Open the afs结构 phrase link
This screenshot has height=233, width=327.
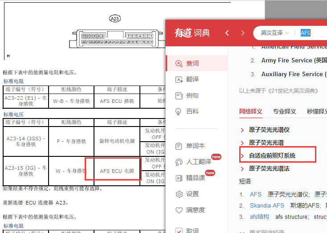[259, 217]
